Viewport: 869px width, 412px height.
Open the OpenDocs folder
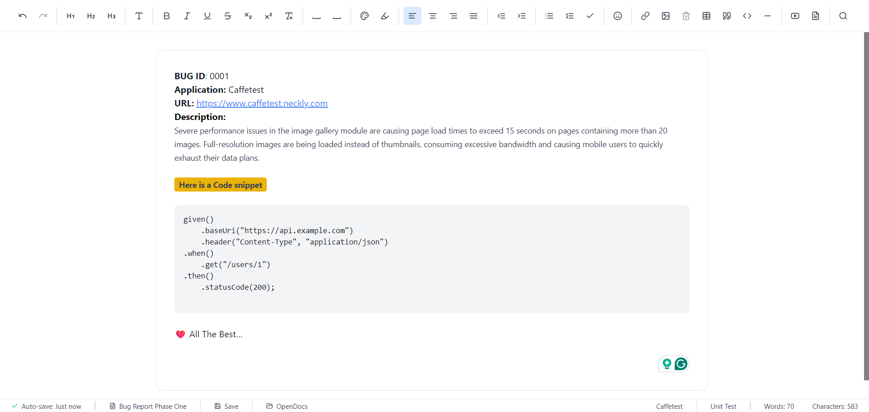tap(287, 406)
